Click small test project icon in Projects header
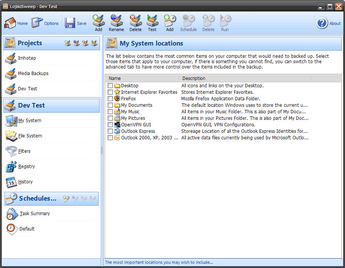345x268 pixels. (94, 43)
